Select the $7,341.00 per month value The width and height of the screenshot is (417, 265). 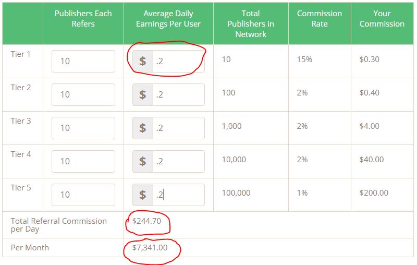pos(150,248)
